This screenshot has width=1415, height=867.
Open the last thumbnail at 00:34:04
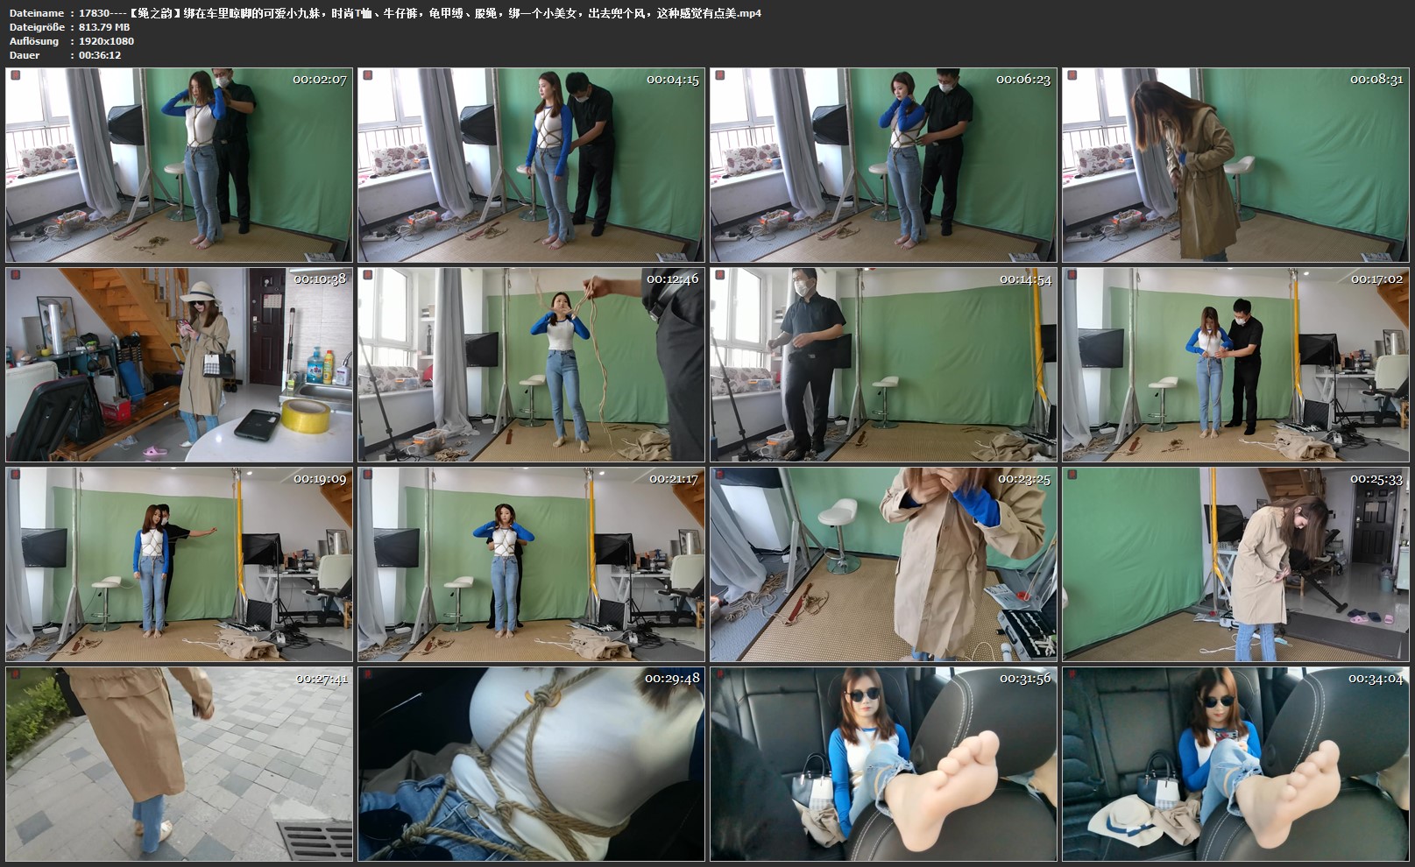tap(1235, 765)
